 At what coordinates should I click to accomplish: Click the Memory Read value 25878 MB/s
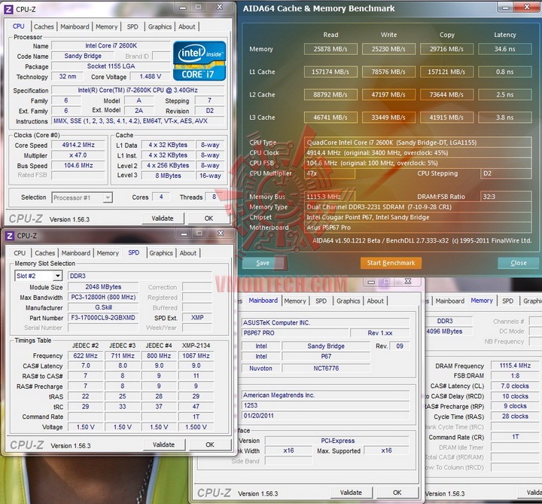(x=330, y=49)
